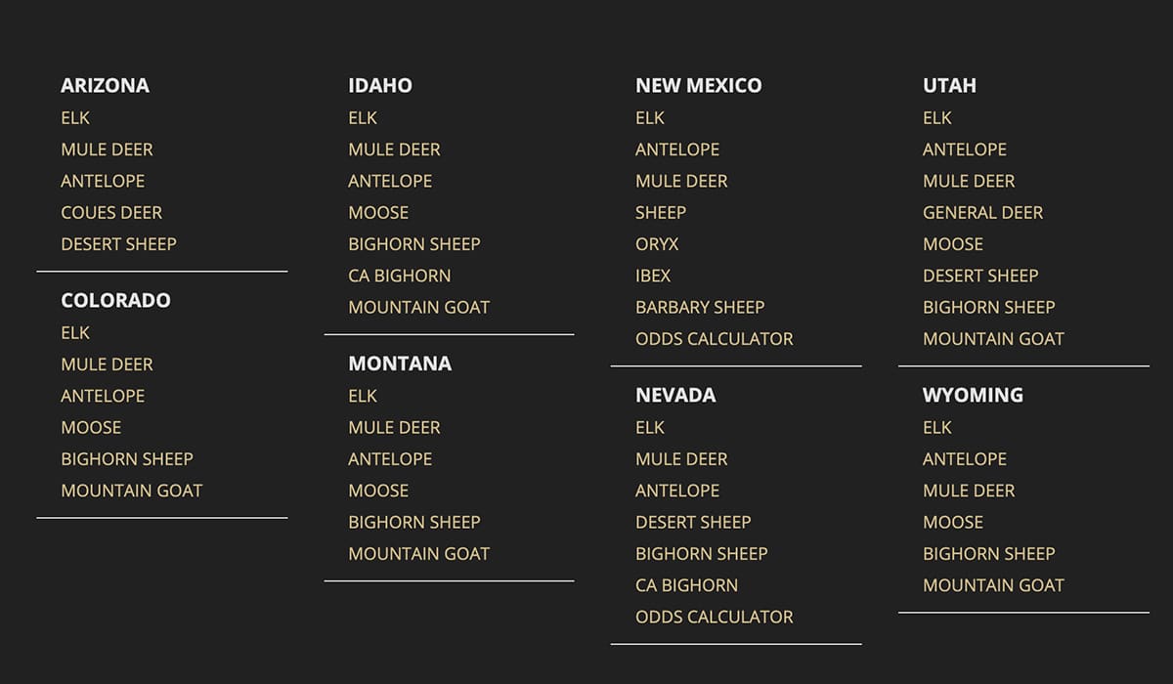Image resolution: width=1173 pixels, height=684 pixels.
Task: Click Utah Desert Sheep link
Action: click(x=980, y=276)
